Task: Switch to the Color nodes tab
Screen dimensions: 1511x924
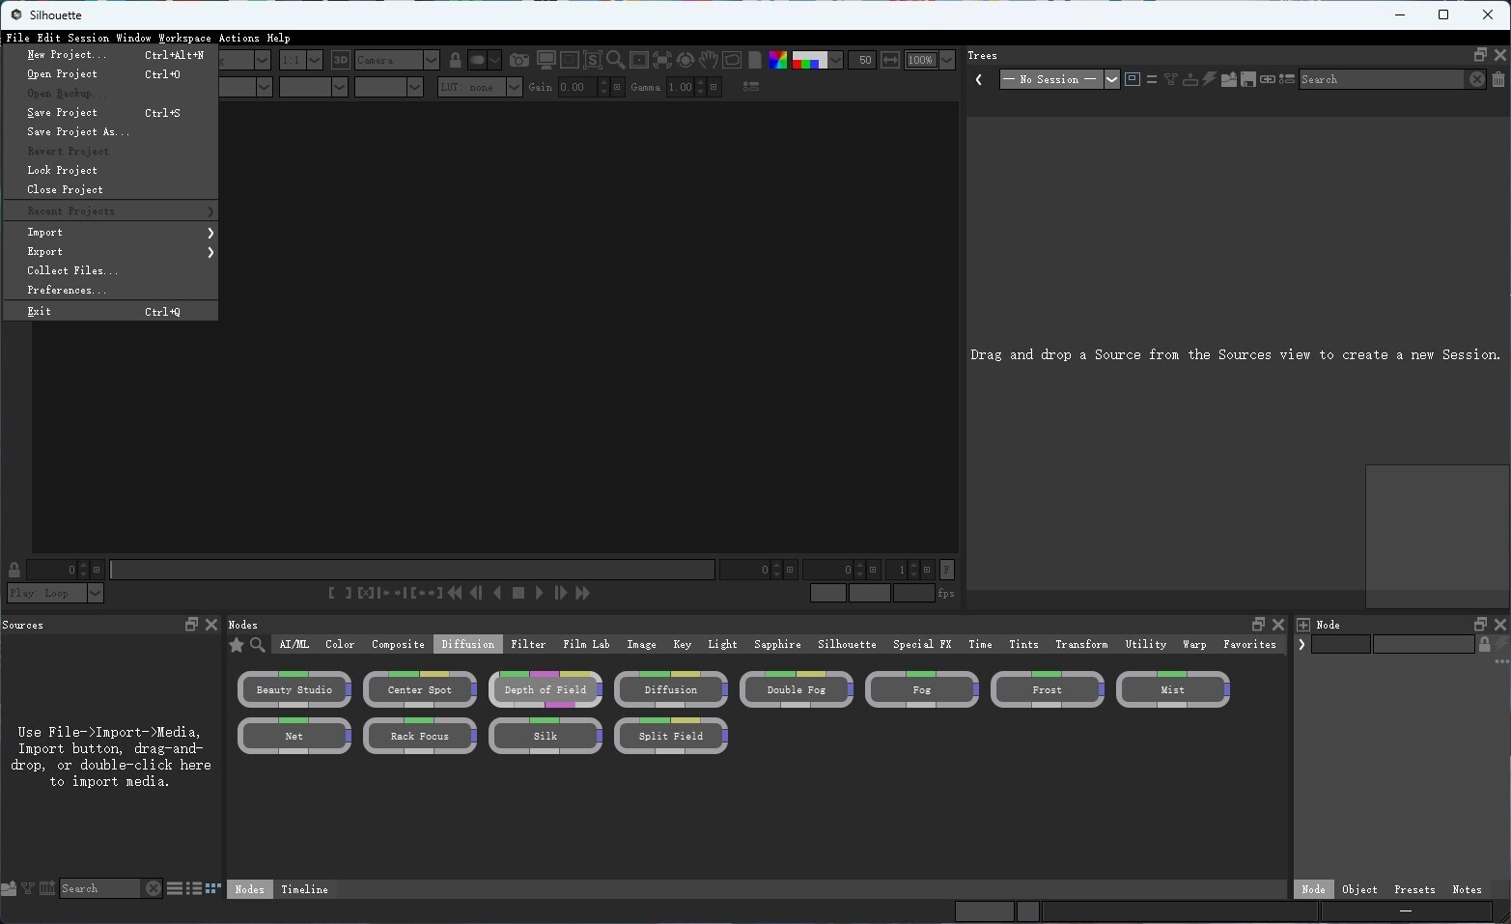Action: pyautogui.click(x=340, y=644)
